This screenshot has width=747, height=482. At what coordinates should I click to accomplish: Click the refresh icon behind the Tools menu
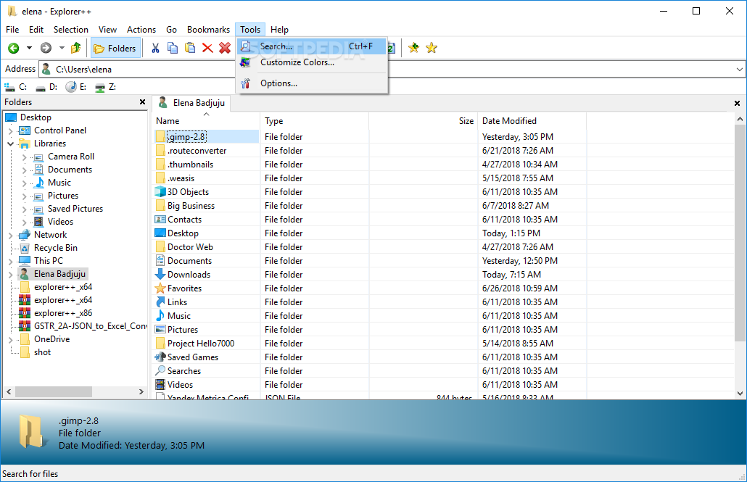pos(392,48)
